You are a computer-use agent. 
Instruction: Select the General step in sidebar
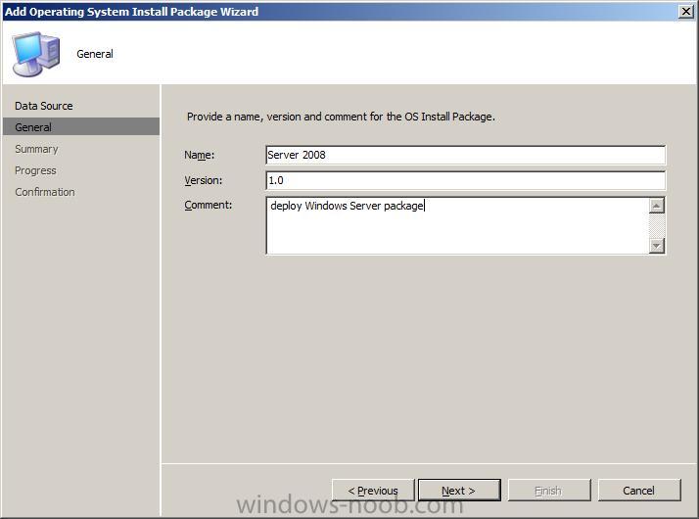pyautogui.click(x=81, y=126)
